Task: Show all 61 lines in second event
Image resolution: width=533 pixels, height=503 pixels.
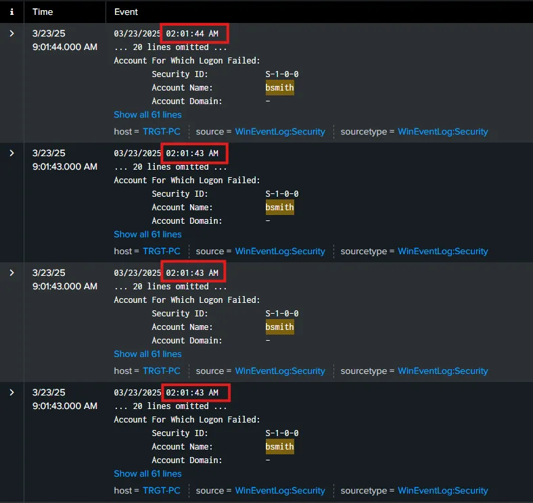Action: click(x=147, y=235)
